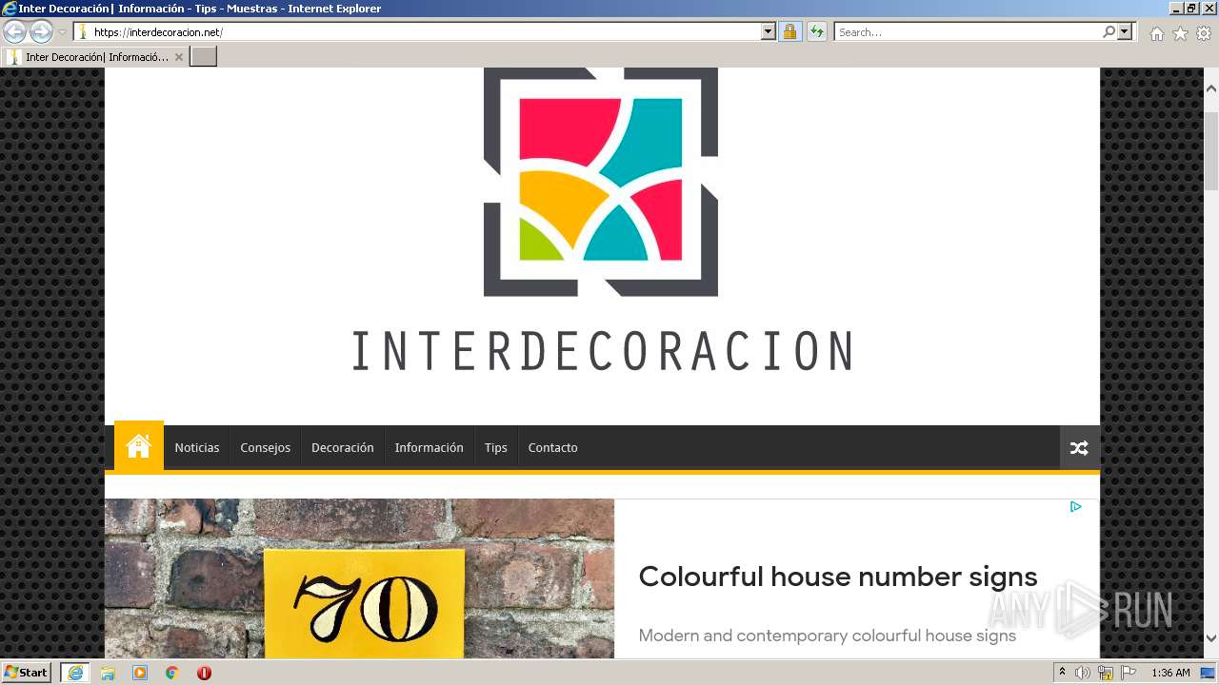The width and height of the screenshot is (1219, 685).
Task: Open the recent pages dropdown arrow
Action: pyautogui.click(x=63, y=32)
